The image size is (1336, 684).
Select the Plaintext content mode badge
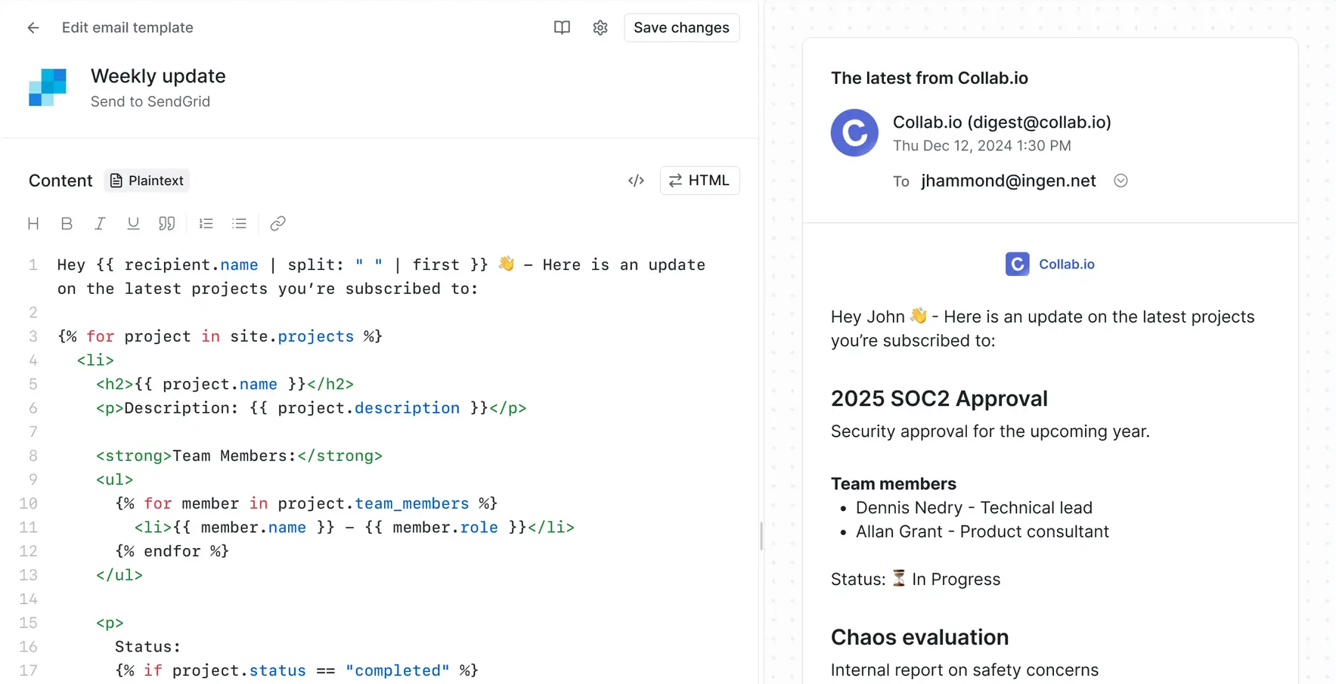pos(147,181)
